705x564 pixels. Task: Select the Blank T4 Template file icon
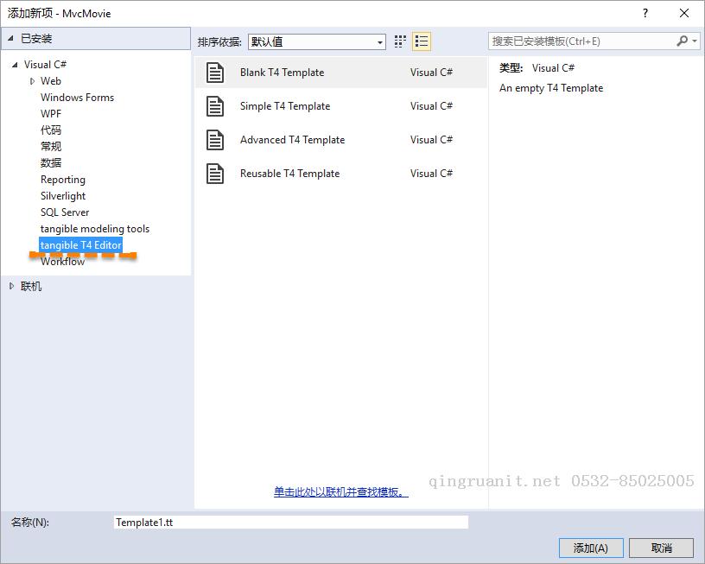pyautogui.click(x=215, y=73)
